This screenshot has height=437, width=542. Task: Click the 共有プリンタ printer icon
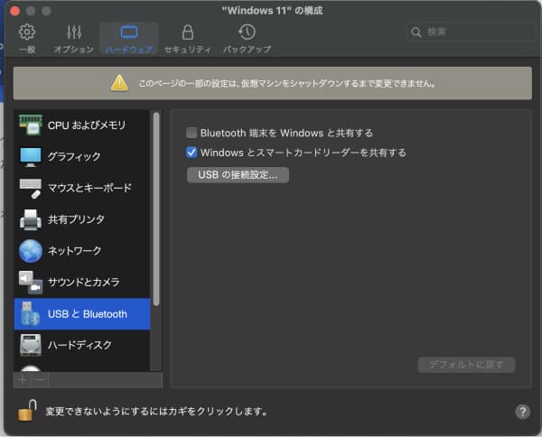point(31,219)
